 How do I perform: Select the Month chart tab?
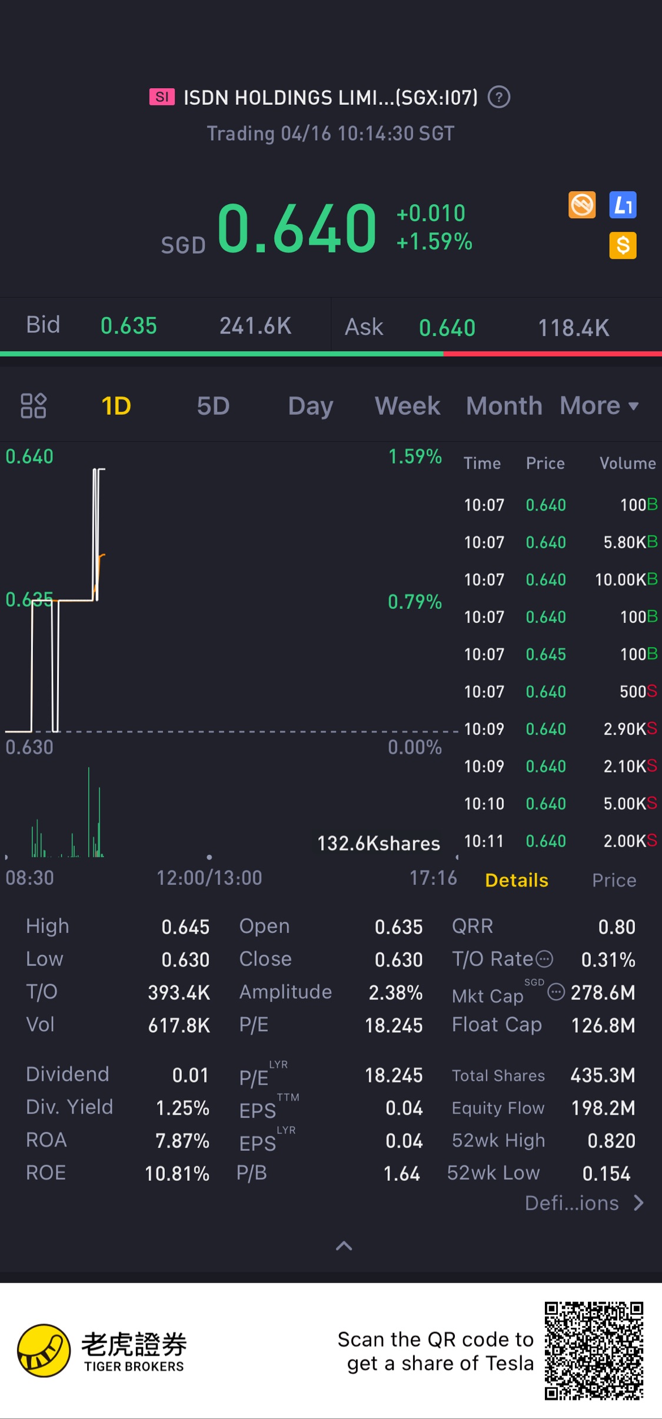(x=504, y=405)
